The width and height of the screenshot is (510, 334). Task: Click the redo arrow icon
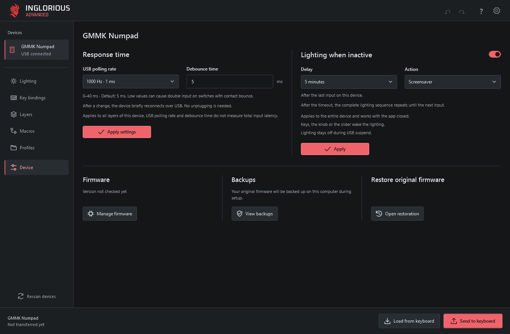tap(462, 12)
